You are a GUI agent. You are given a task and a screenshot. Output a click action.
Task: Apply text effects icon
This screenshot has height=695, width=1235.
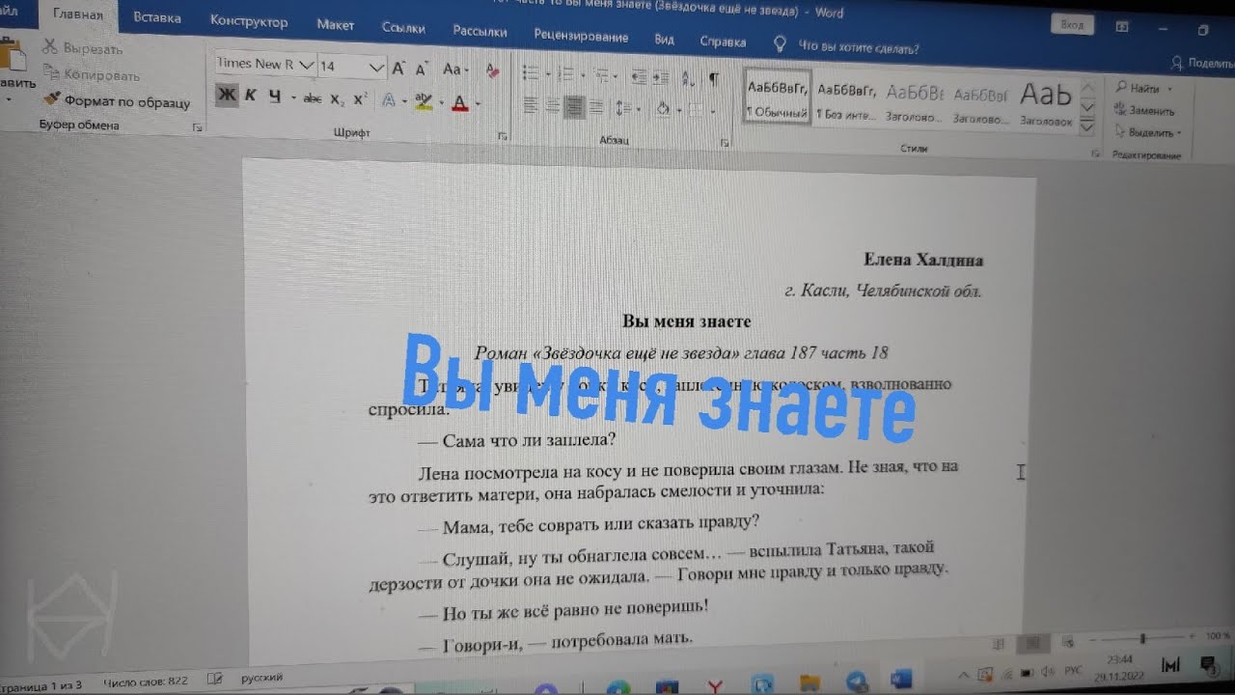click(387, 99)
